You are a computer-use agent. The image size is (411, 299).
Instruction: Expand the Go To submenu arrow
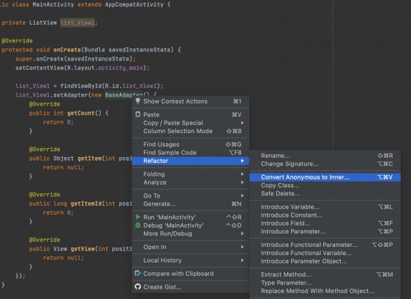(x=242, y=195)
